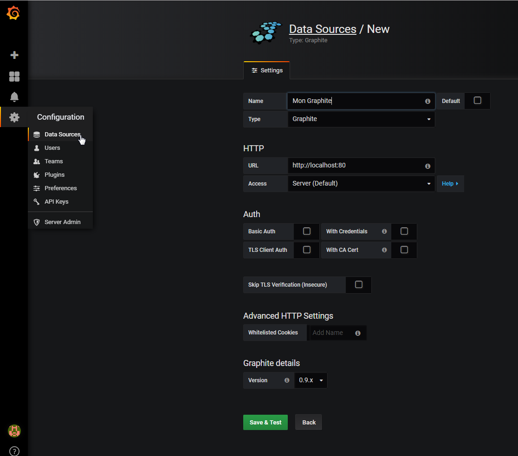Click the Grafana logo home icon
518x456 pixels.
[x=13, y=13]
